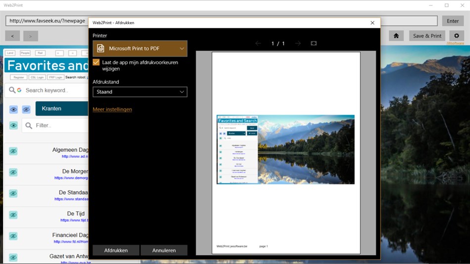Open the settings gear in Web2Print toolbar
The width and height of the screenshot is (470, 264).
coord(457,36)
